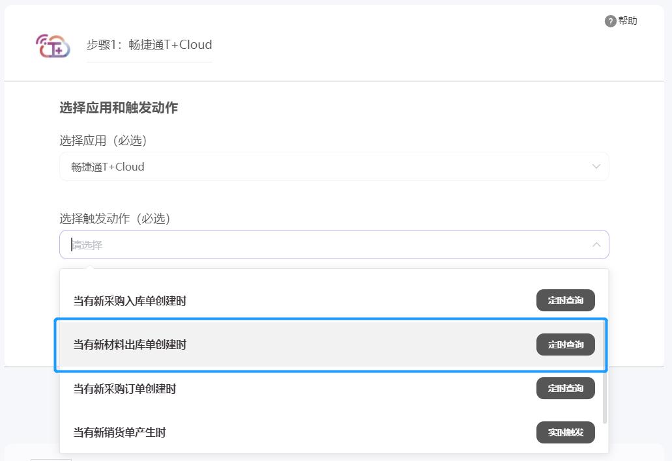Click the 实时触发 badge on 当有新销货单产生时 row
Image resolution: width=672 pixels, height=461 pixels.
click(565, 432)
